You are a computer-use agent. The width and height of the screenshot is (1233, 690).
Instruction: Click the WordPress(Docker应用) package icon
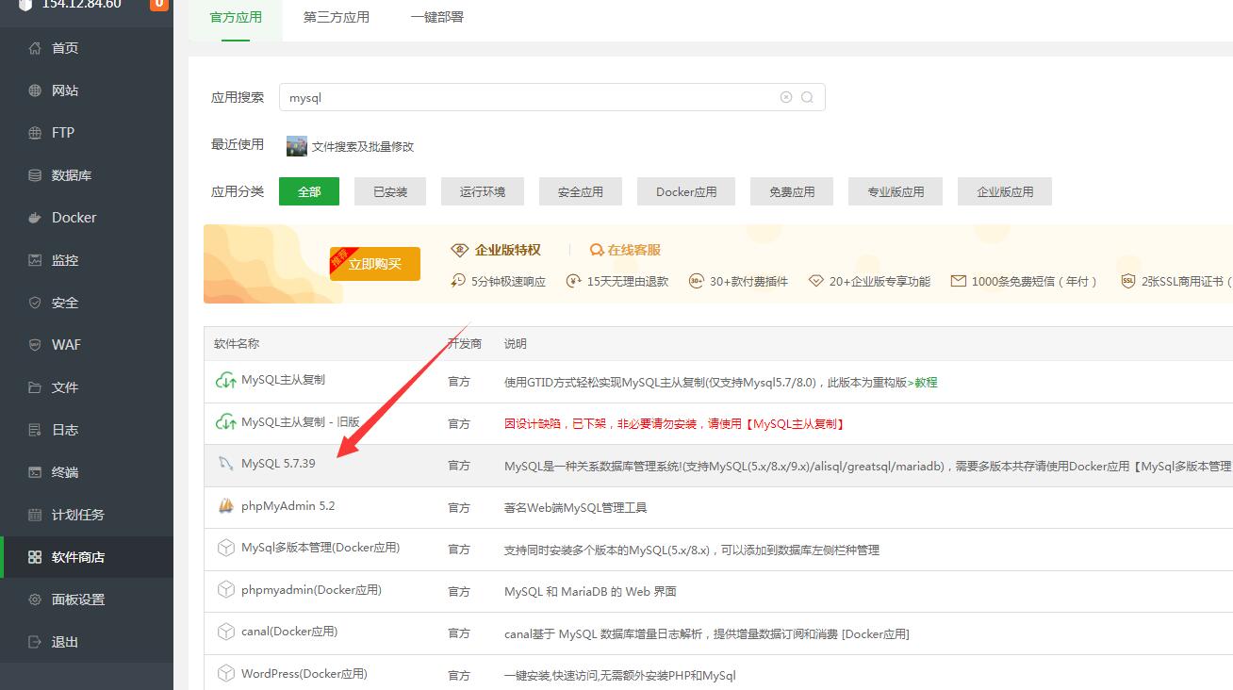(x=225, y=673)
